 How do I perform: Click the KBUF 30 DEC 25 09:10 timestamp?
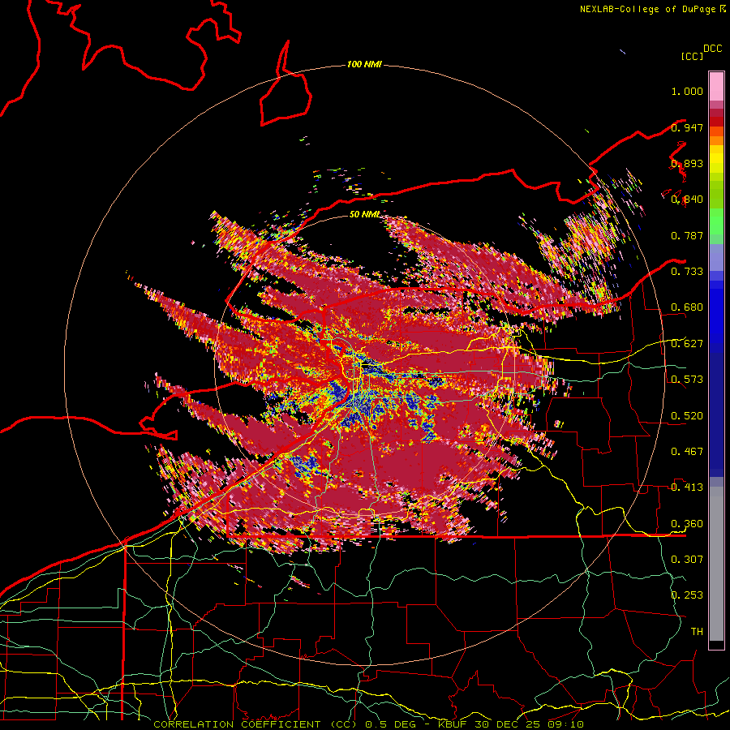pos(511,724)
